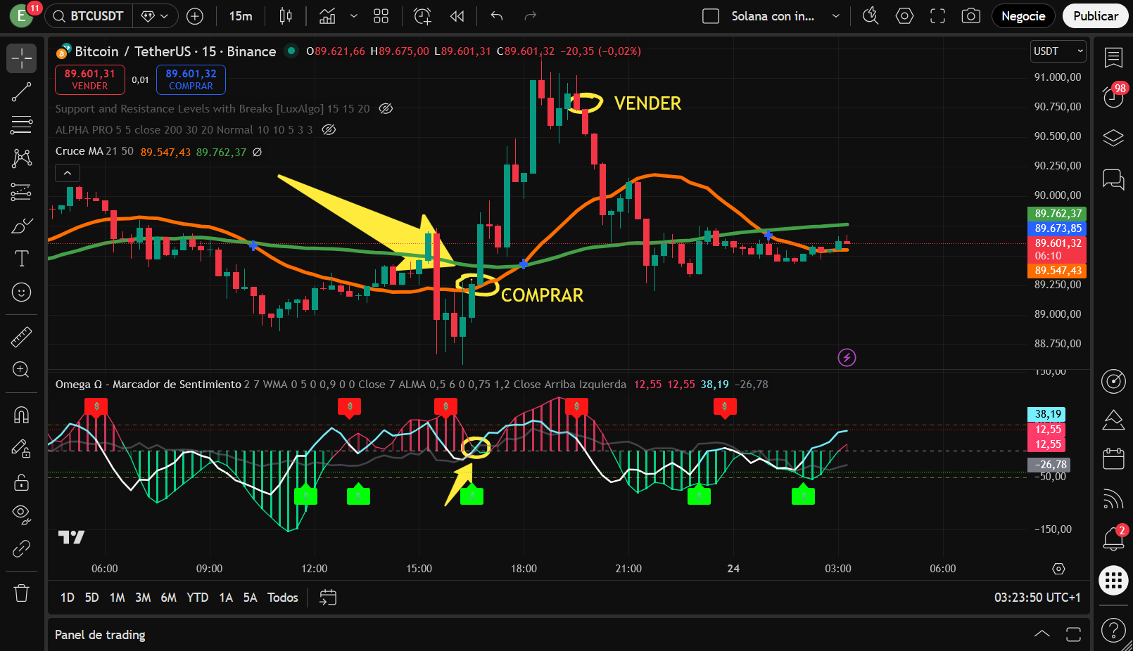Toggle visibility of the ALPHA PRO indicator
This screenshot has width=1133, height=651.
tap(328, 130)
